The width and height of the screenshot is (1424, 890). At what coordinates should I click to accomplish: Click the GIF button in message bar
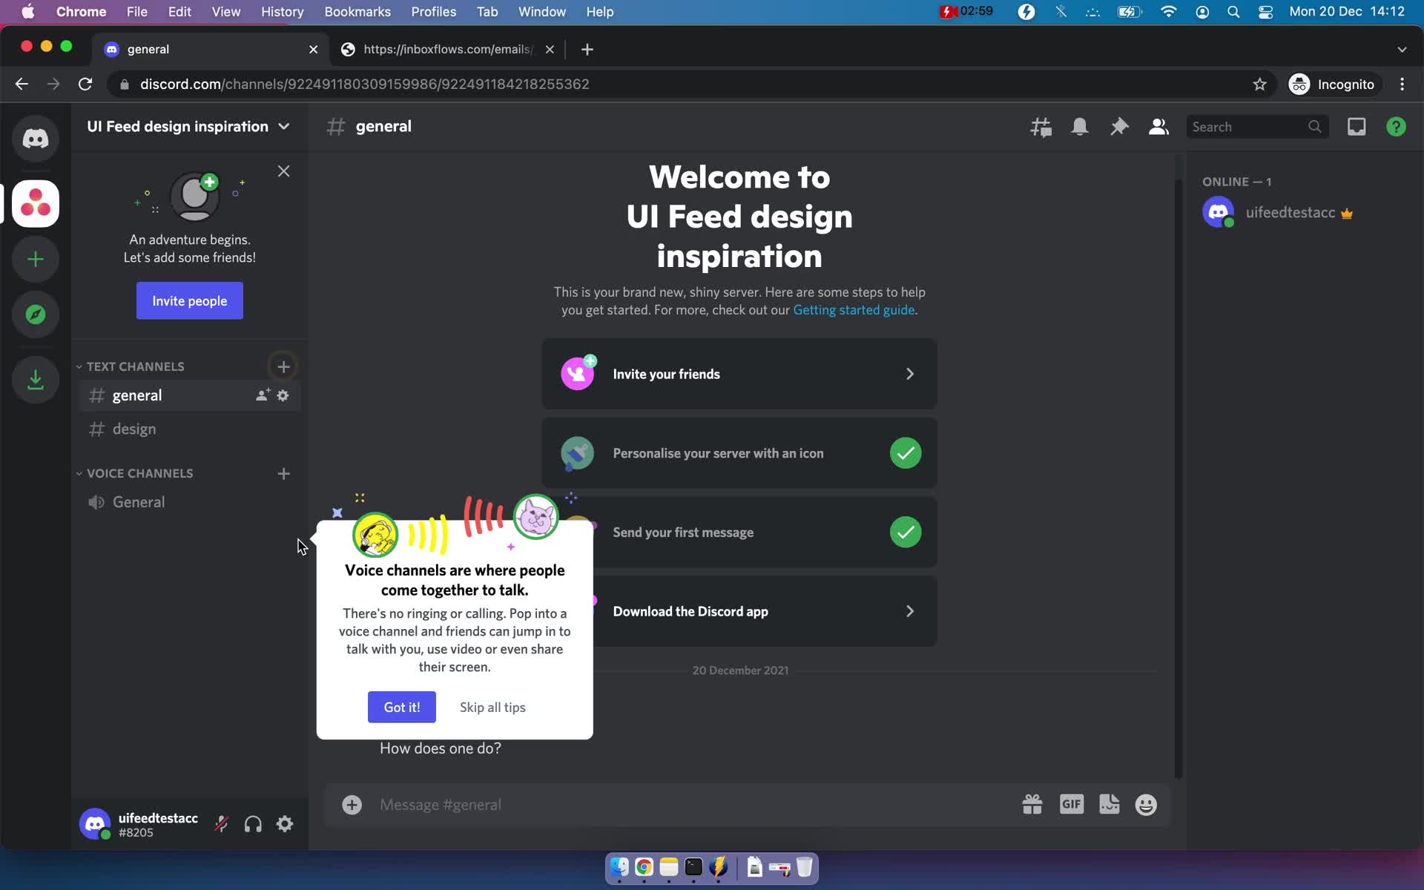pos(1071,804)
